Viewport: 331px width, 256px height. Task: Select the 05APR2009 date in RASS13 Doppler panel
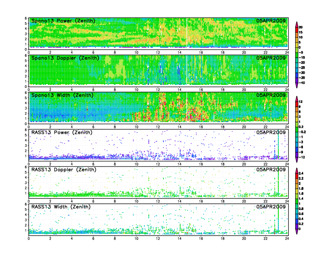click(271, 169)
